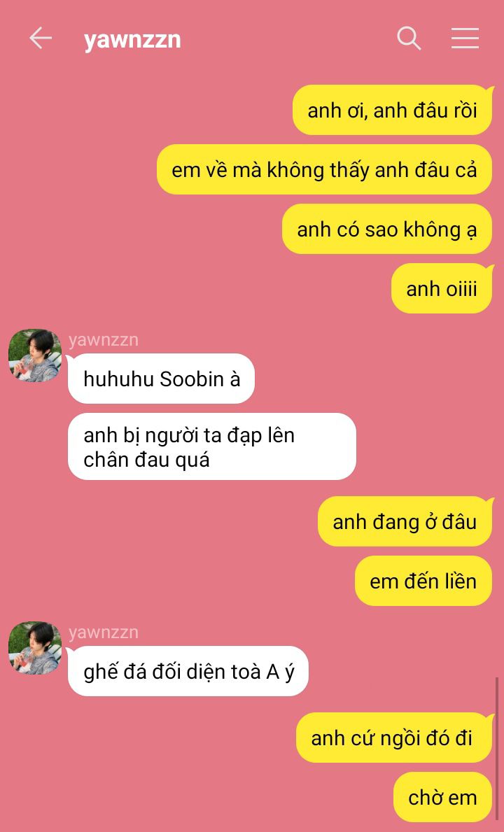
Task: Tap the 'em đến liền' message
Action: (423, 581)
